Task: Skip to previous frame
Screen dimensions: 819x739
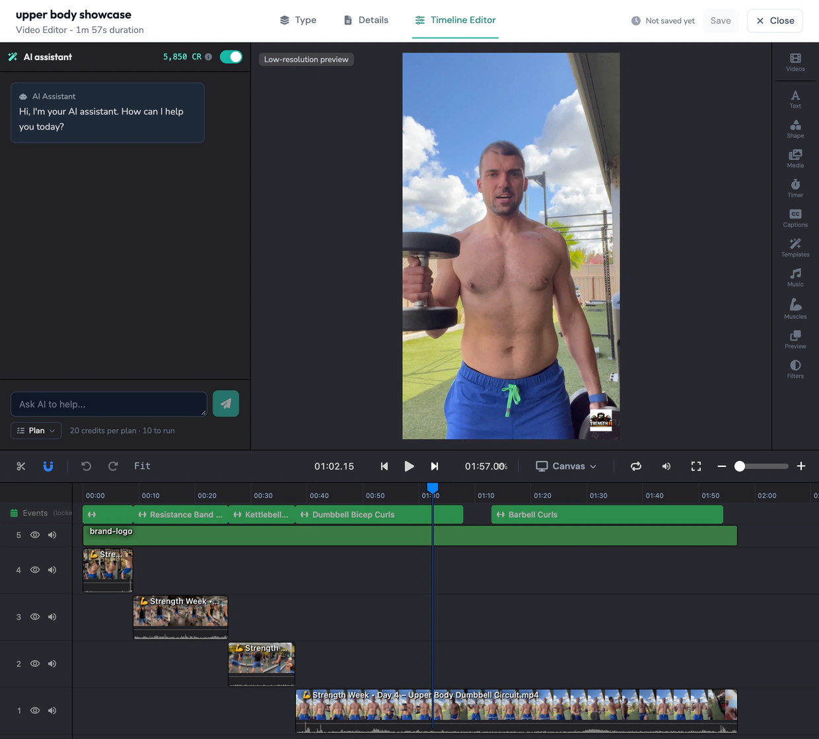Action: pyautogui.click(x=384, y=466)
